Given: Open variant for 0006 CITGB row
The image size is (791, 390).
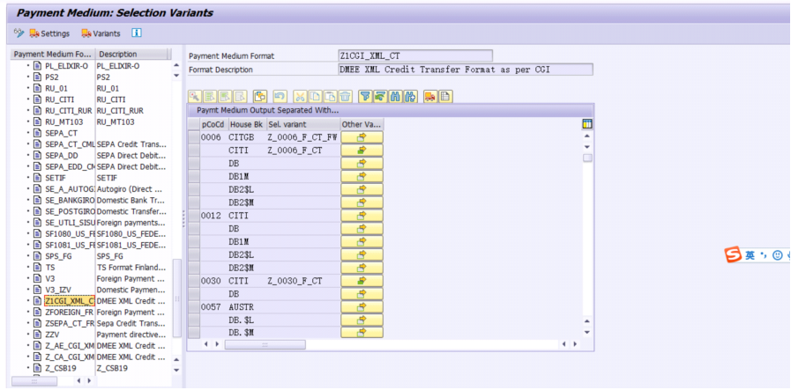Looking at the screenshot, I should click(x=362, y=137).
